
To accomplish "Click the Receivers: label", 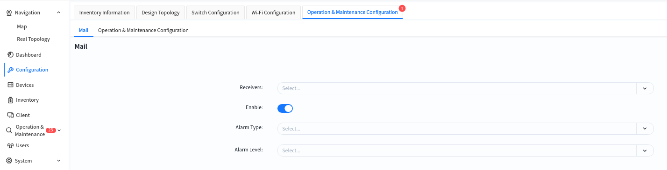I will 251,87.
